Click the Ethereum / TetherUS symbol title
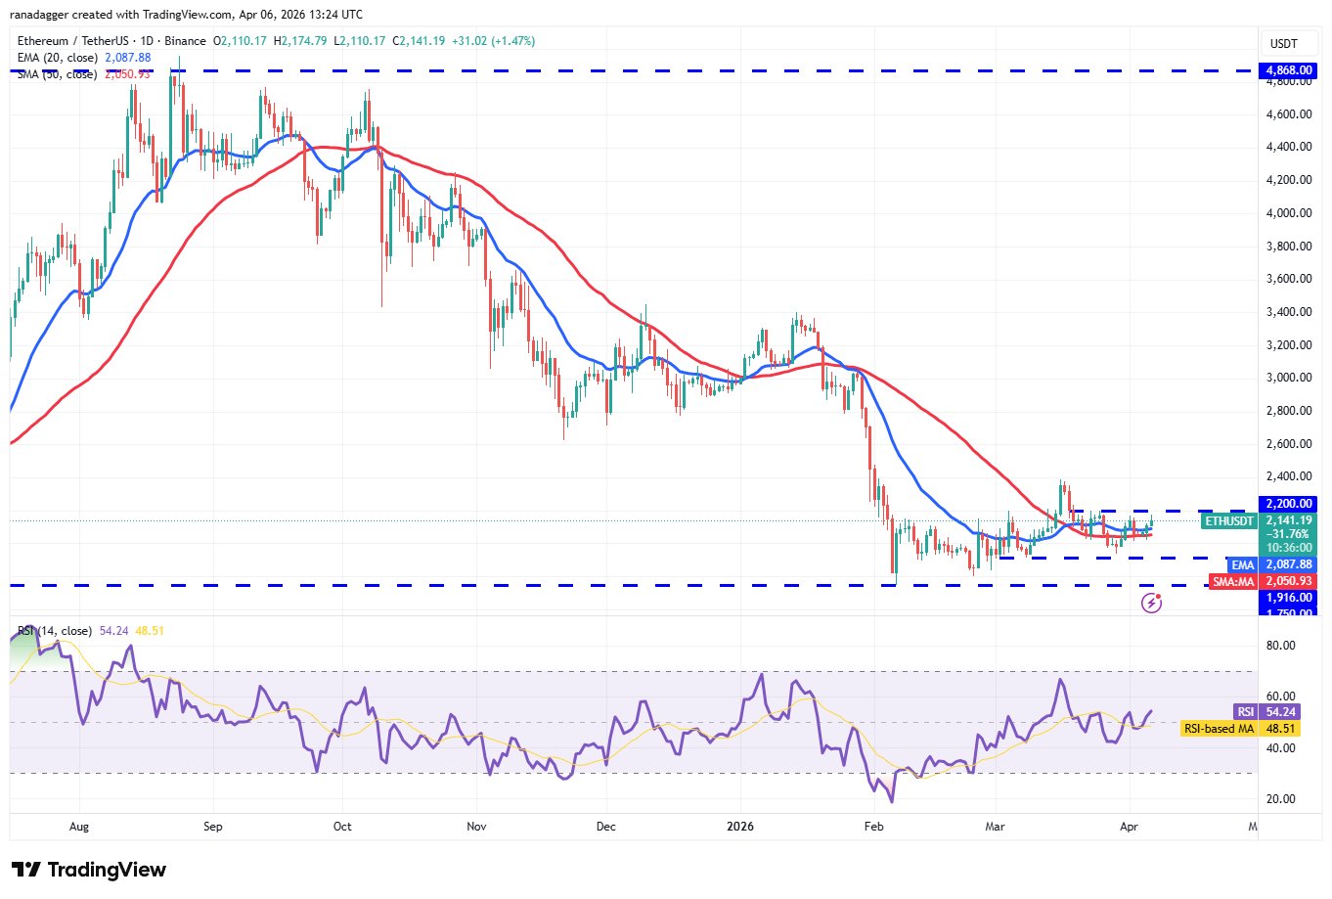The height and width of the screenshot is (899, 1332). tap(111, 41)
